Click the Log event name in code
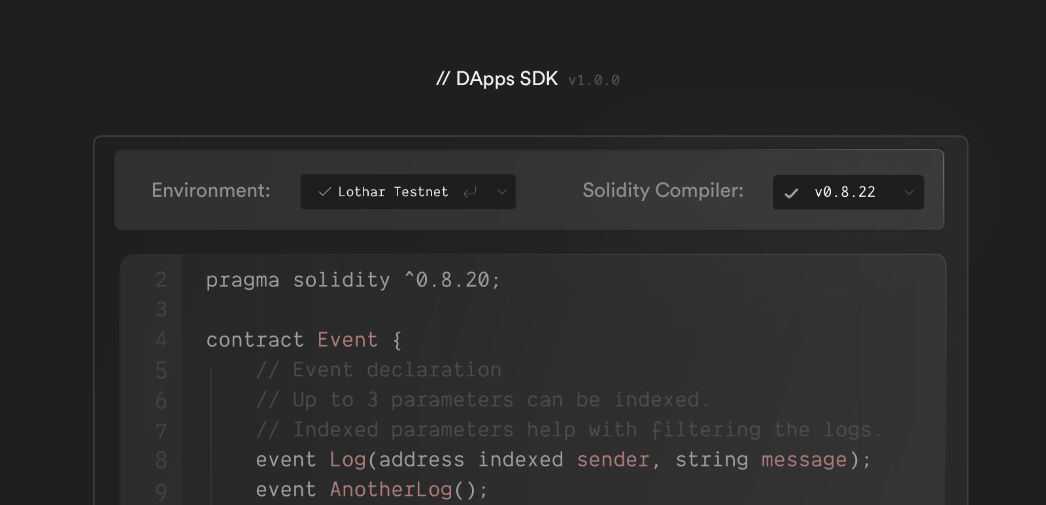Image resolution: width=1046 pixels, height=505 pixels. [x=347, y=460]
